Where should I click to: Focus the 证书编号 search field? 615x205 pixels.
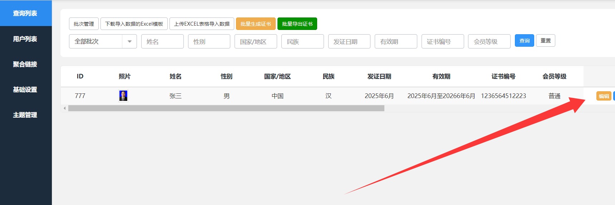pos(443,41)
